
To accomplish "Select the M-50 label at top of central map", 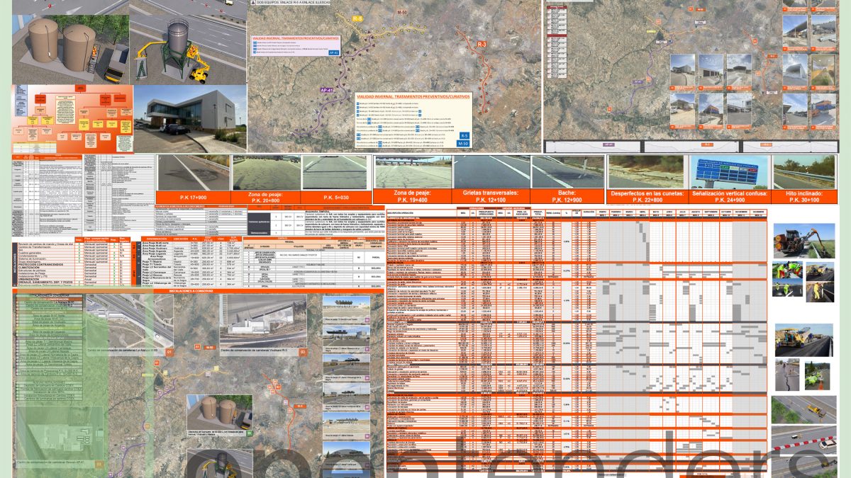I will pyautogui.click(x=402, y=12).
